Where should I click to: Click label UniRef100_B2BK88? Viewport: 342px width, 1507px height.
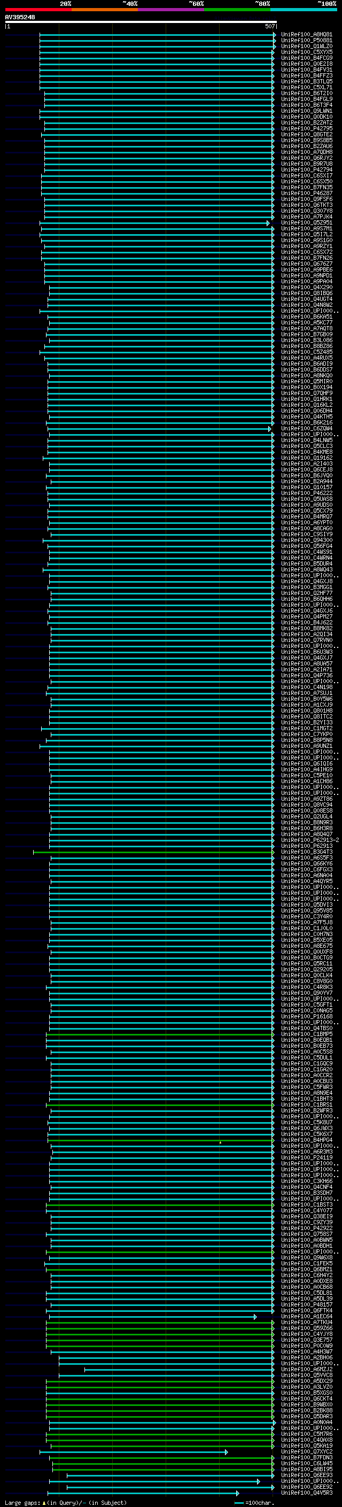click(x=306, y=1410)
